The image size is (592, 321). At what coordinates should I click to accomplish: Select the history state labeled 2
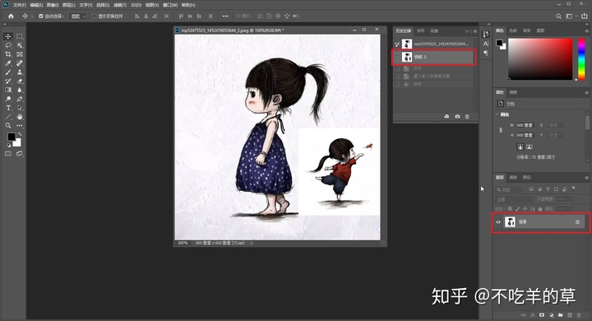coord(433,57)
